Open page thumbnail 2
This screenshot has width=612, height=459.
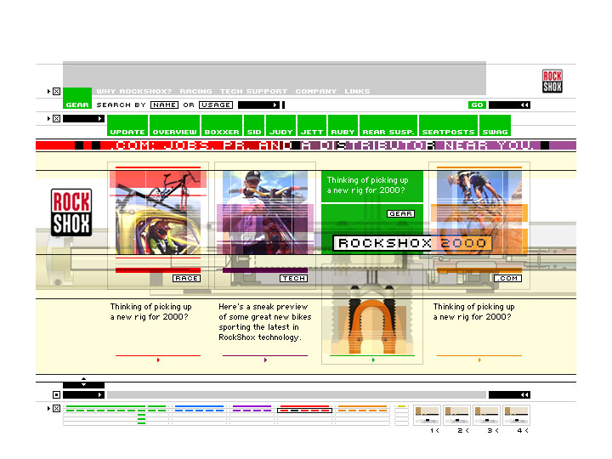tap(456, 416)
